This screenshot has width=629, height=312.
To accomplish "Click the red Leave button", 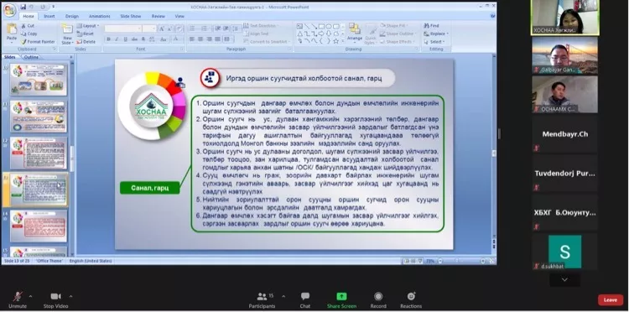I will tap(611, 299).
